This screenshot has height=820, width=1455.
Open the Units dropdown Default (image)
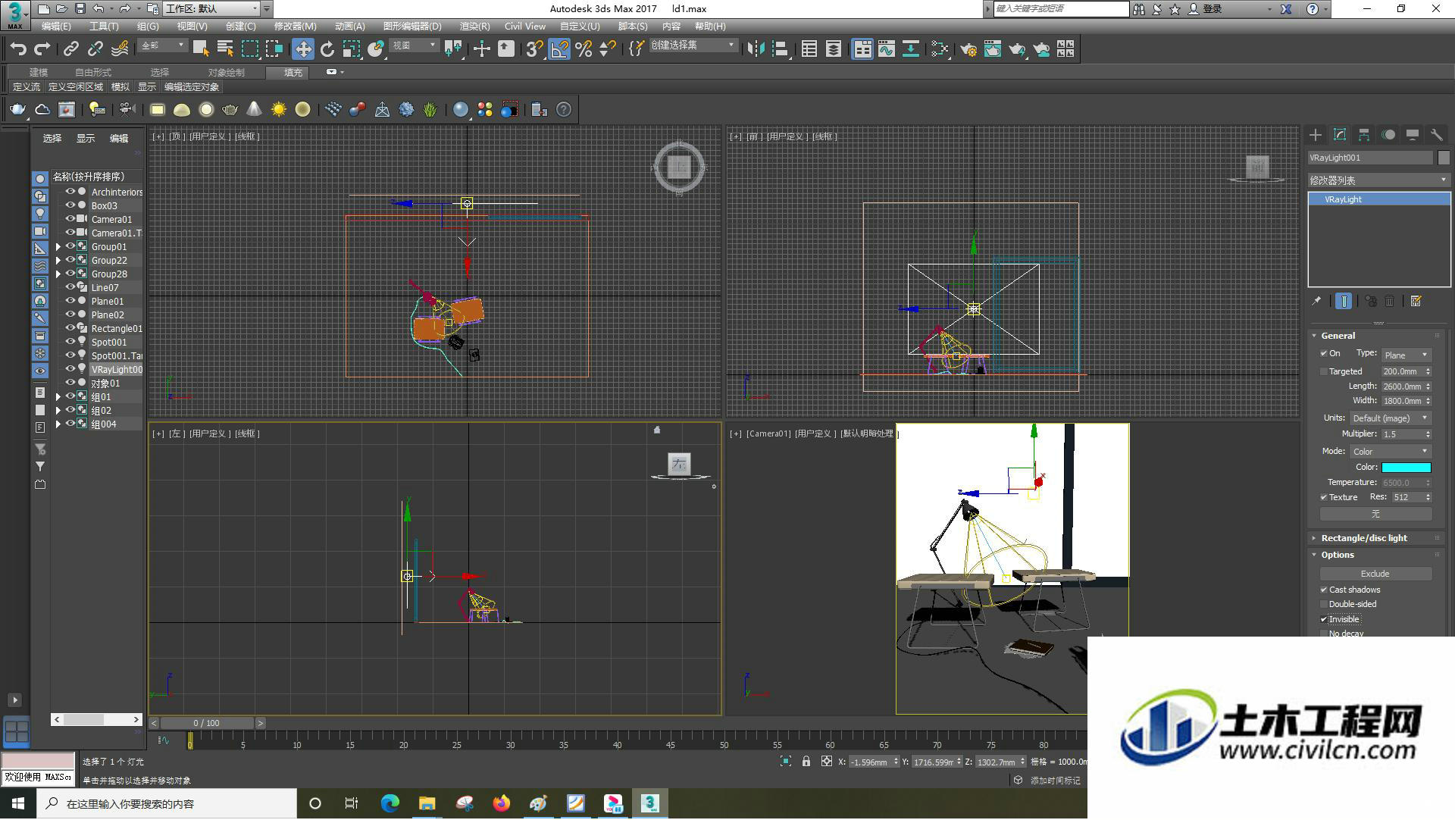point(1390,418)
